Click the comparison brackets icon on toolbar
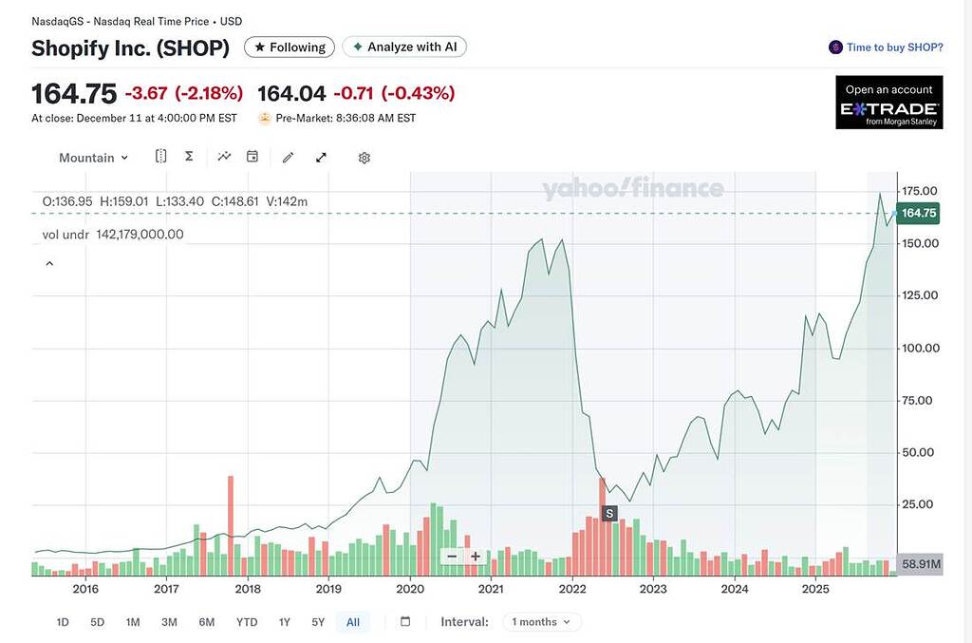Viewport: 972px width, 643px height. click(160, 157)
